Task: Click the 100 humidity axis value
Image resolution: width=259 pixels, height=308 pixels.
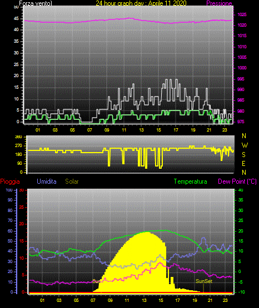Action: click(9, 190)
